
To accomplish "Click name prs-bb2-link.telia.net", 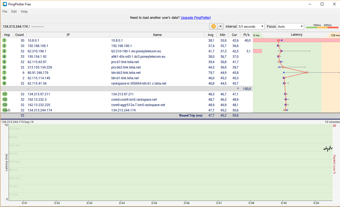I will (x=126, y=67).
